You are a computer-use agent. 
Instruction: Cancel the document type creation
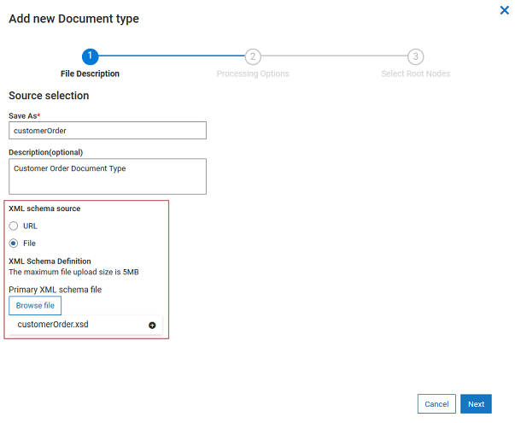pos(436,404)
